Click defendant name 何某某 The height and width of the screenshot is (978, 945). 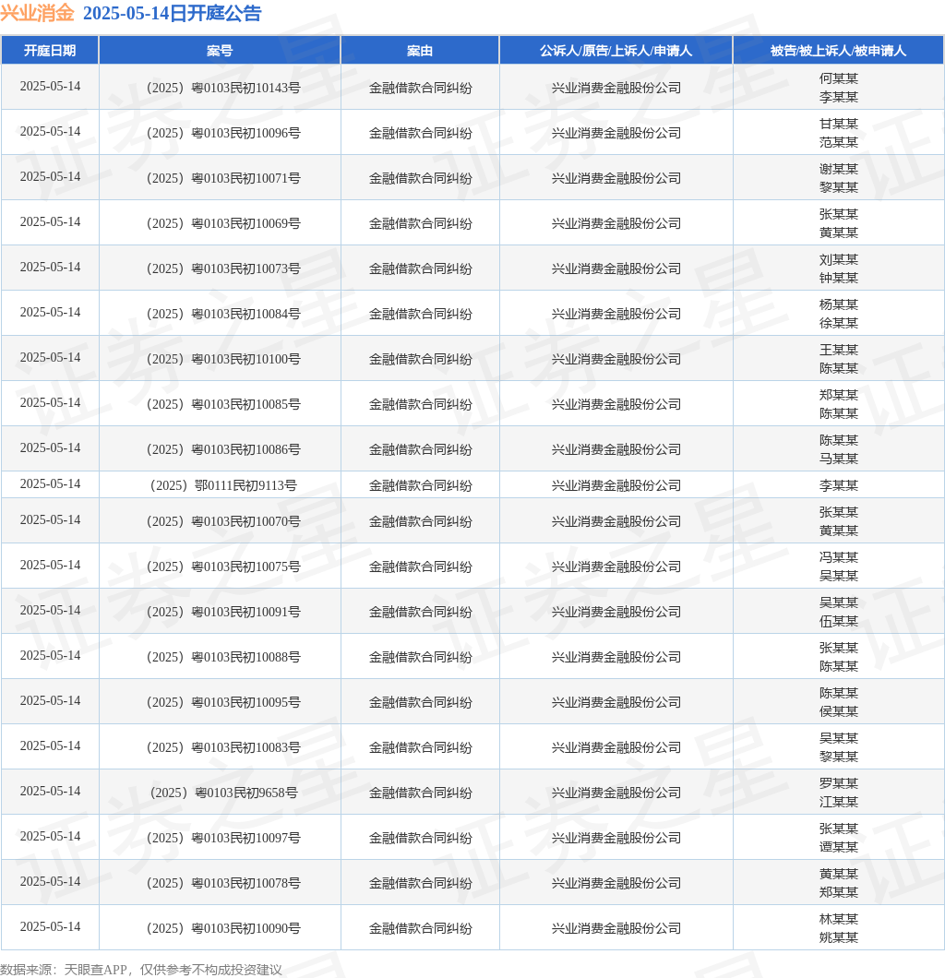(838, 78)
